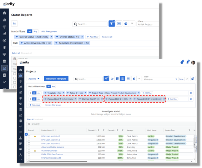The width and height of the screenshot is (202, 168).
Task: Click lightbulb Ideas icon in Projects window sidebar
Action: (x=20, y=81)
